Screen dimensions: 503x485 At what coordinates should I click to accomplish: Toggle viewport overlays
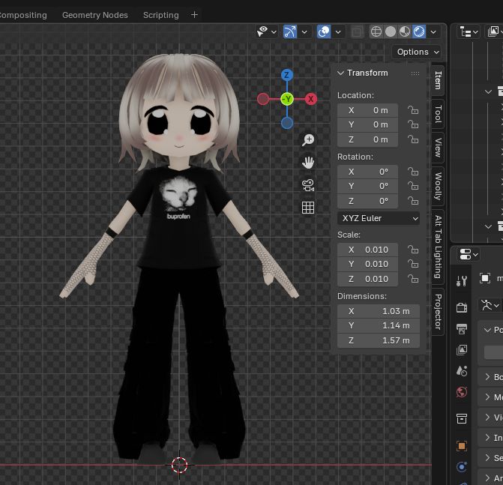pos(324,31)
